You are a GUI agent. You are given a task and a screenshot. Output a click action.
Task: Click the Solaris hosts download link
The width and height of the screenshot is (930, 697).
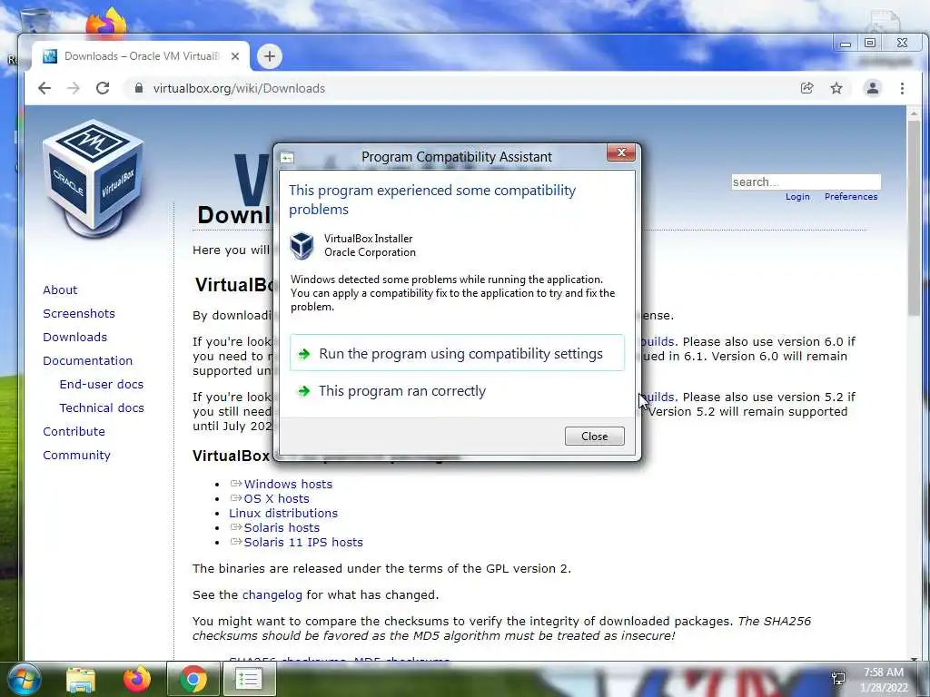[282, 527]
